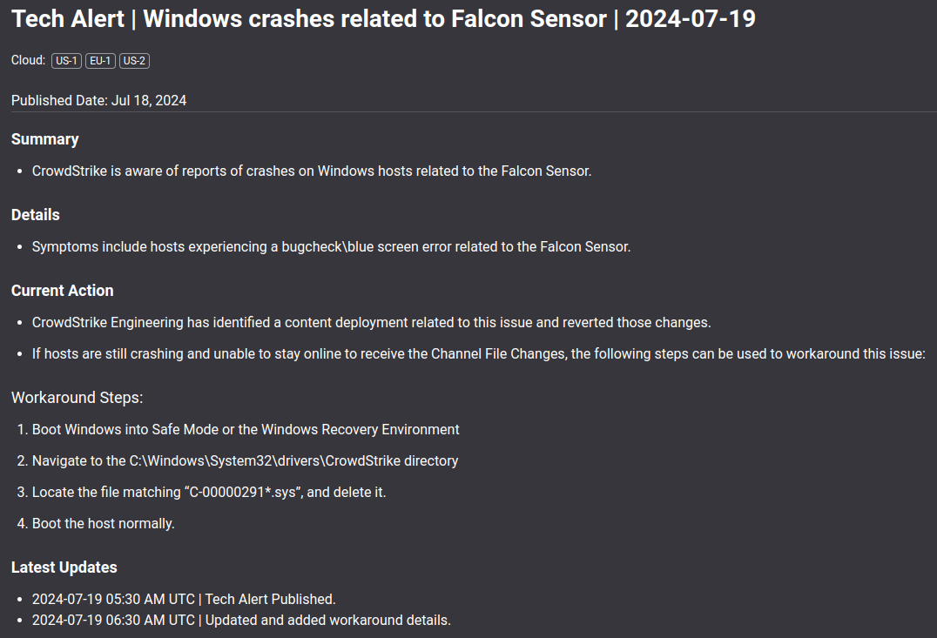Click the 06:30 AM UTC update entry
Screen dimensions: 937x638
click(x=241, y=621)
